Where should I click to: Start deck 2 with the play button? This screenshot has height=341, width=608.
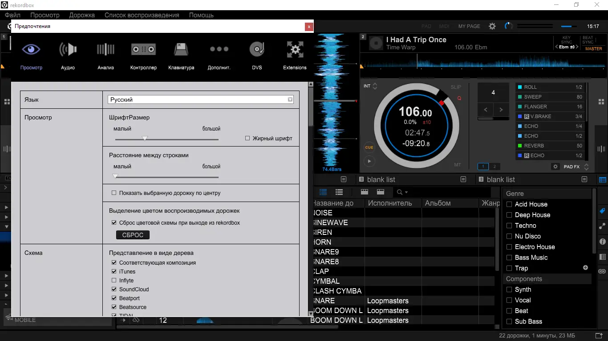point(369,162)
